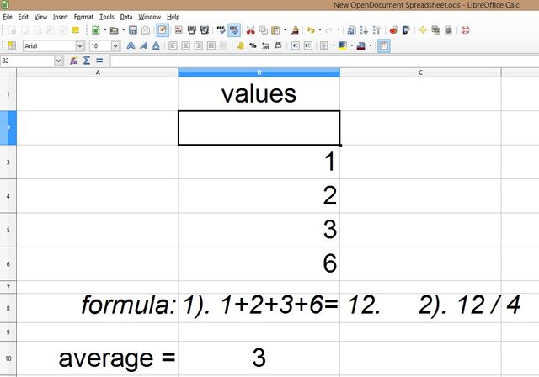Image resolution: width=539 pixels, height=377 pixels.
Task: Click the Undo arrow icon
Action: [x=311, y=30]
